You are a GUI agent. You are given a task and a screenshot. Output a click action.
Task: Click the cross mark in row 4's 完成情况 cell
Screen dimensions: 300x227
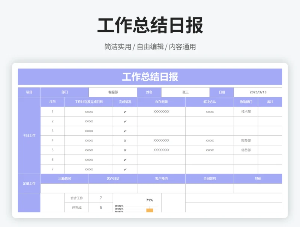125,141
